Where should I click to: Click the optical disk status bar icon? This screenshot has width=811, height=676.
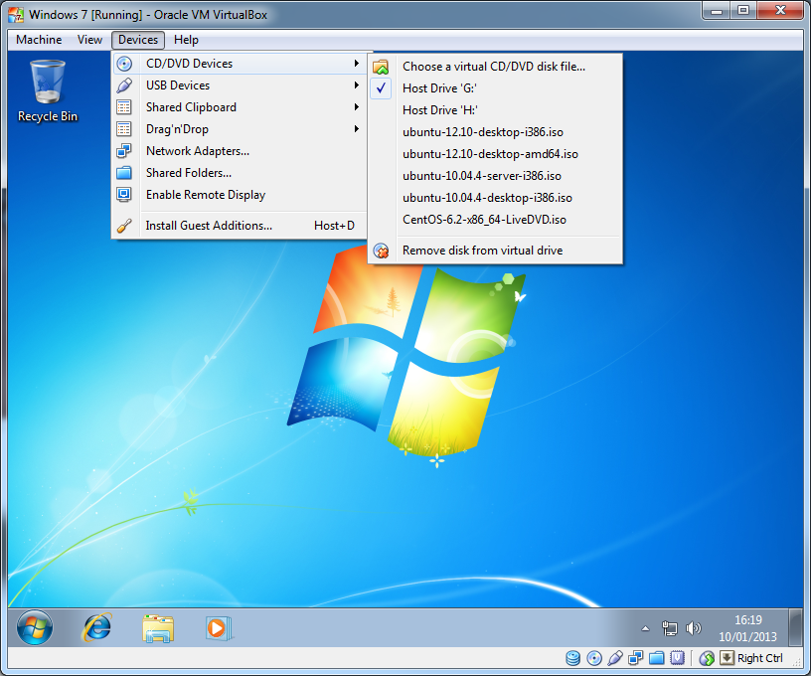pyautogui.click(x=593, y=658)
